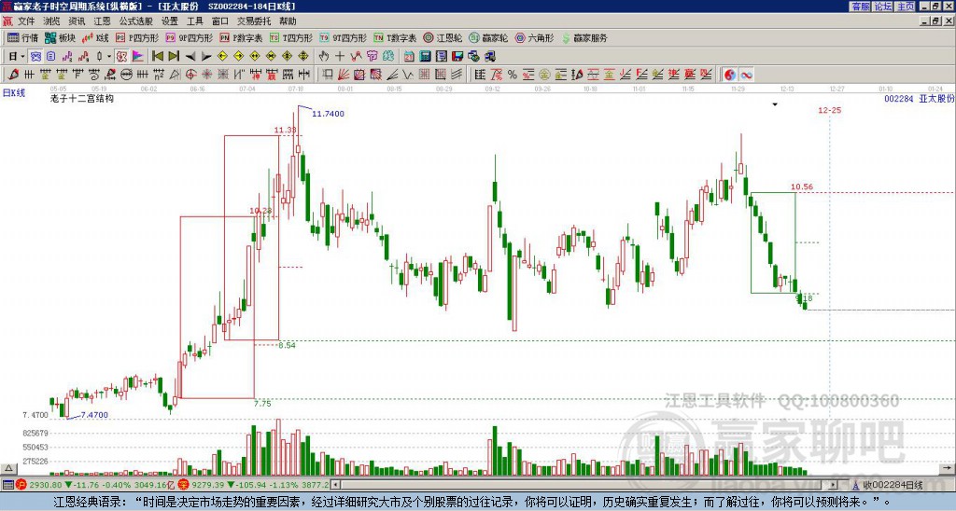This screenshot has width=956, height=511.
Task: Open the 公式选股 menu
Action: 136,21
